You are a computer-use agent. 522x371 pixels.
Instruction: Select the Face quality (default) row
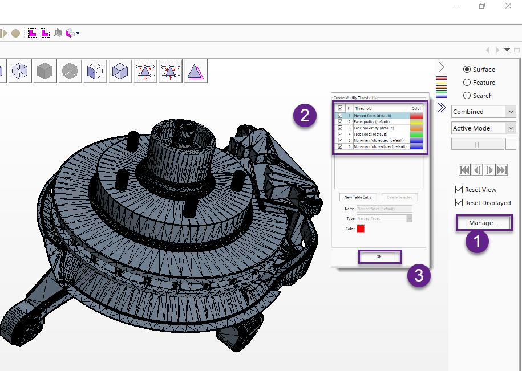(379, 122)
